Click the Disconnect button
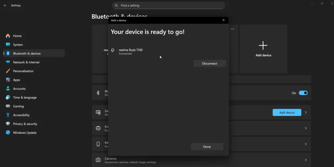Viewport: 334px width, 167px height. pyautogui.click(x=210, y=63)
